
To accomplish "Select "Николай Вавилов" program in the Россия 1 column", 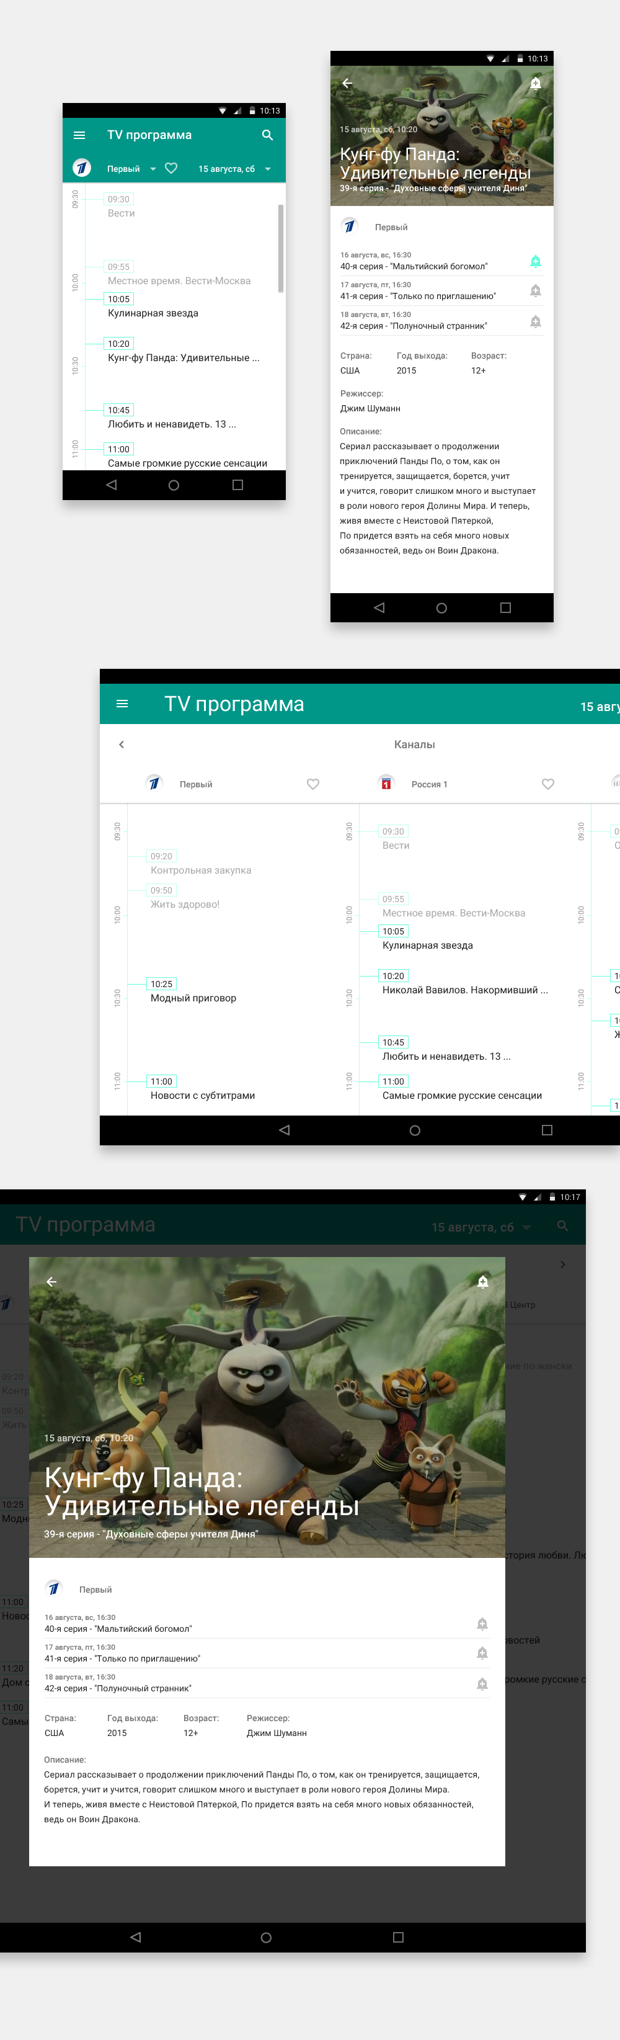I will (464, 990).
